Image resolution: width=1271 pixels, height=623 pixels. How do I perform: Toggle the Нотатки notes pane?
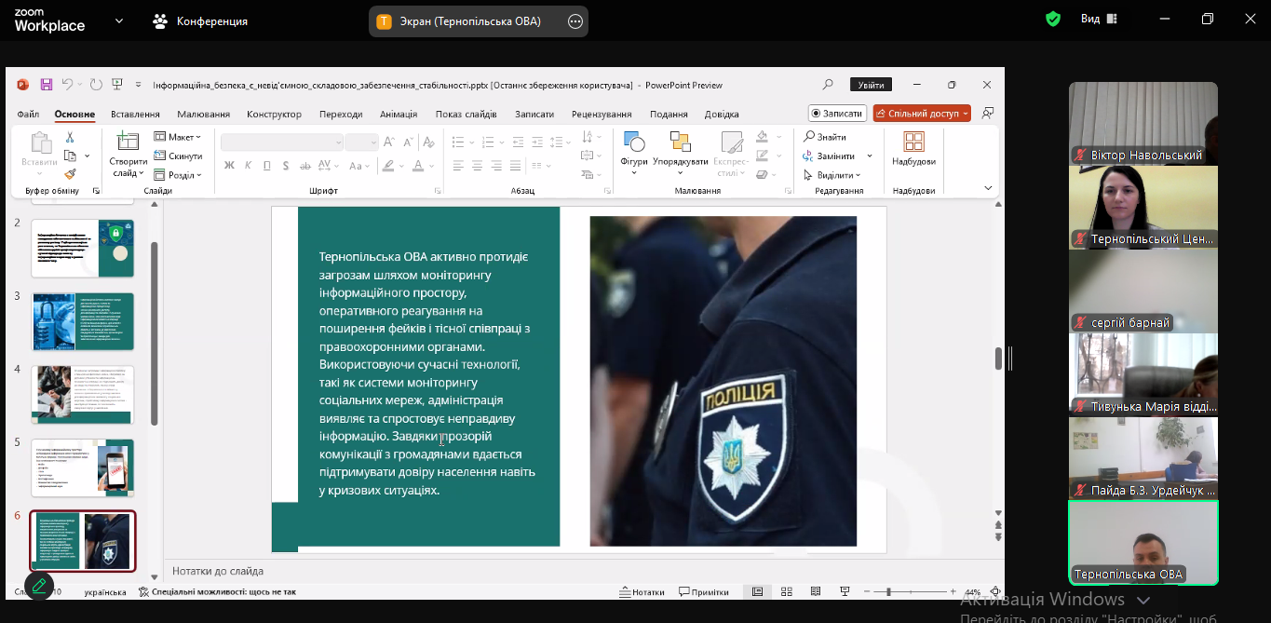[x=642, y=592]
